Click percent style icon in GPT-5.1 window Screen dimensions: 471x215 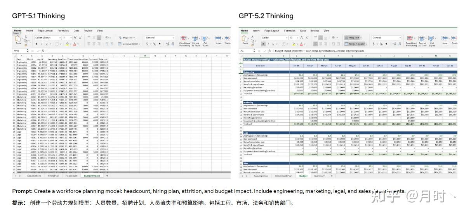pyautogui.click(x=154, y=44)
